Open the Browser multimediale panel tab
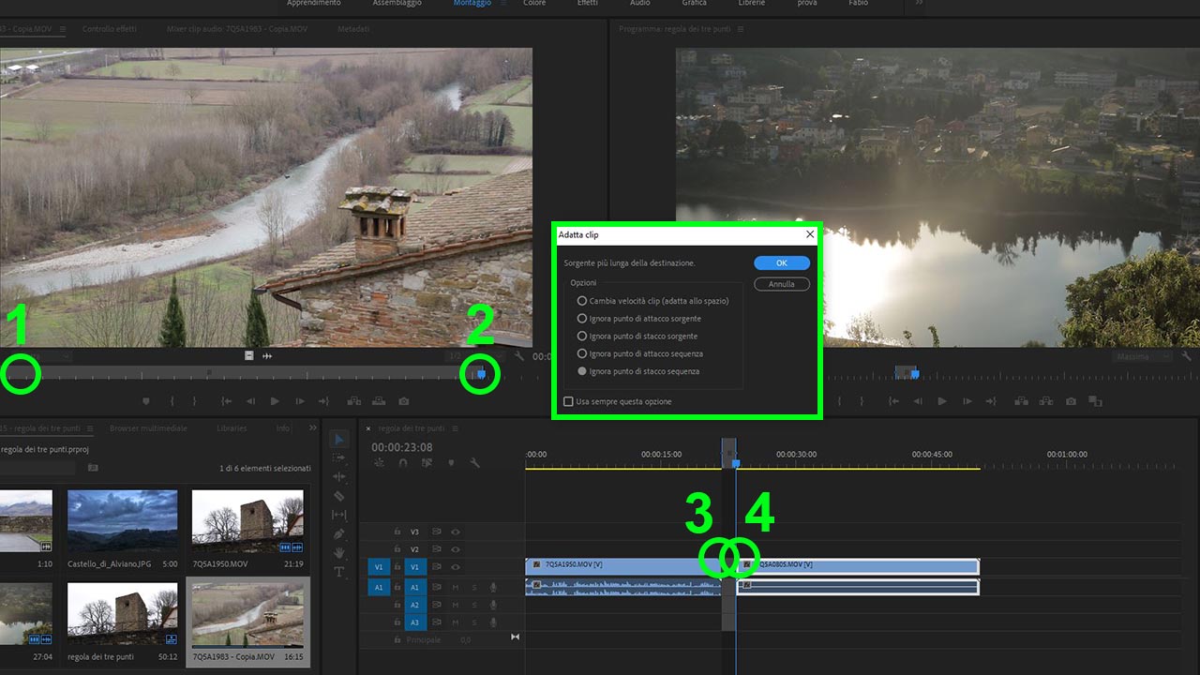The height and width of the screenshot is (675, 1200). [148, 428]
